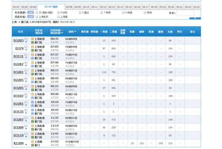Collapse the filter panel with blue arrow button
222x149 pixels.
pos(193,18)
